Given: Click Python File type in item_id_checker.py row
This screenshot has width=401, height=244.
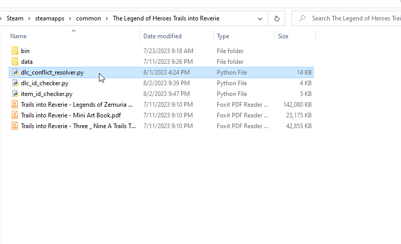Looking at the screenshot, I should pos(232,94).
